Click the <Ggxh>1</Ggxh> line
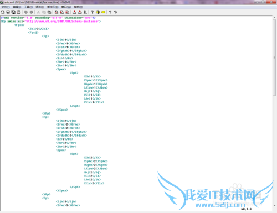This screenshot has width=277, height=213. coord(95,84)
